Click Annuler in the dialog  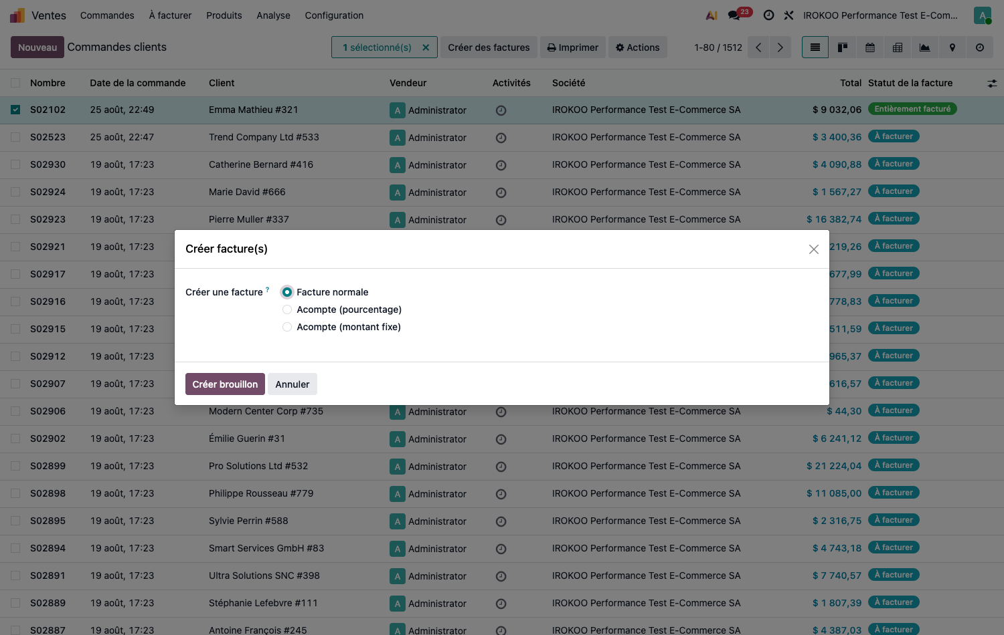[x=292, y=384]
